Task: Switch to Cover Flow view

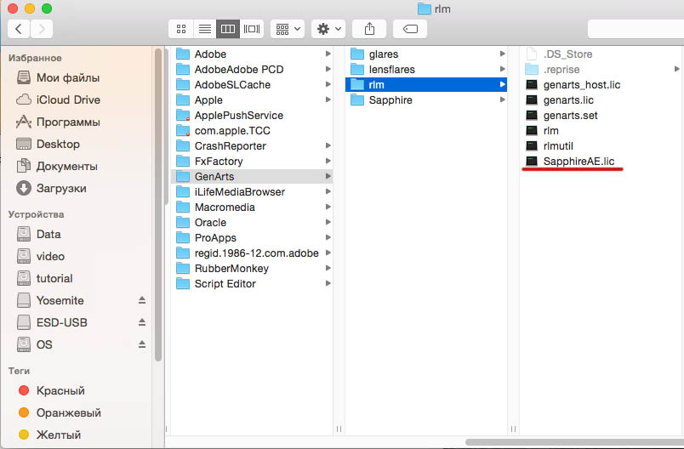Action: tap(252, 29)
